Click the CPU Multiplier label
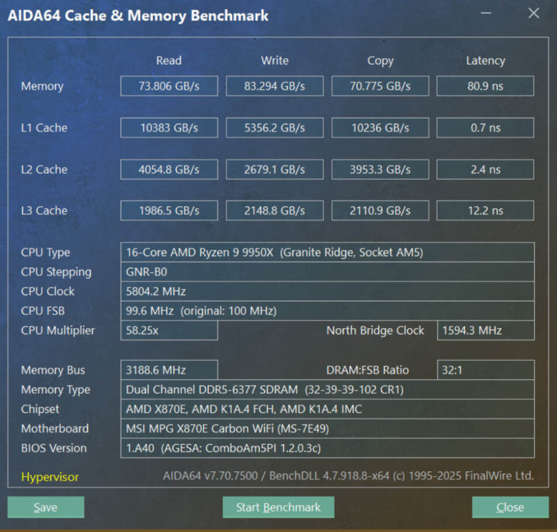The image size is (557, 532). coord(58,330)
